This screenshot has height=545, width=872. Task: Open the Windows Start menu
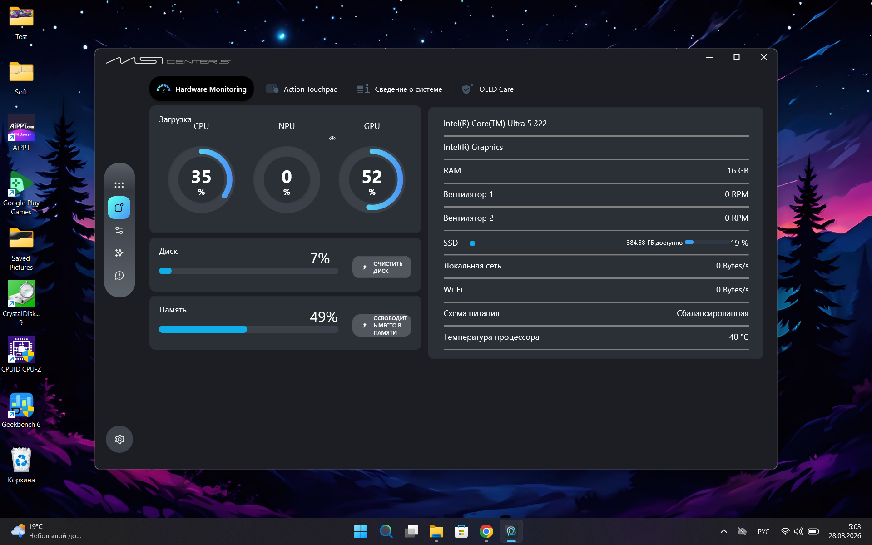click(361, 531)
